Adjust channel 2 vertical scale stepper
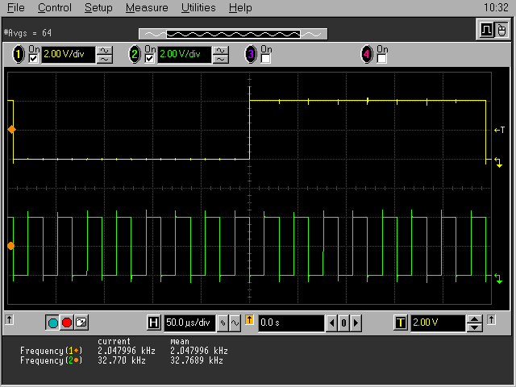516x387 pixels. click(x=221, y=55)
